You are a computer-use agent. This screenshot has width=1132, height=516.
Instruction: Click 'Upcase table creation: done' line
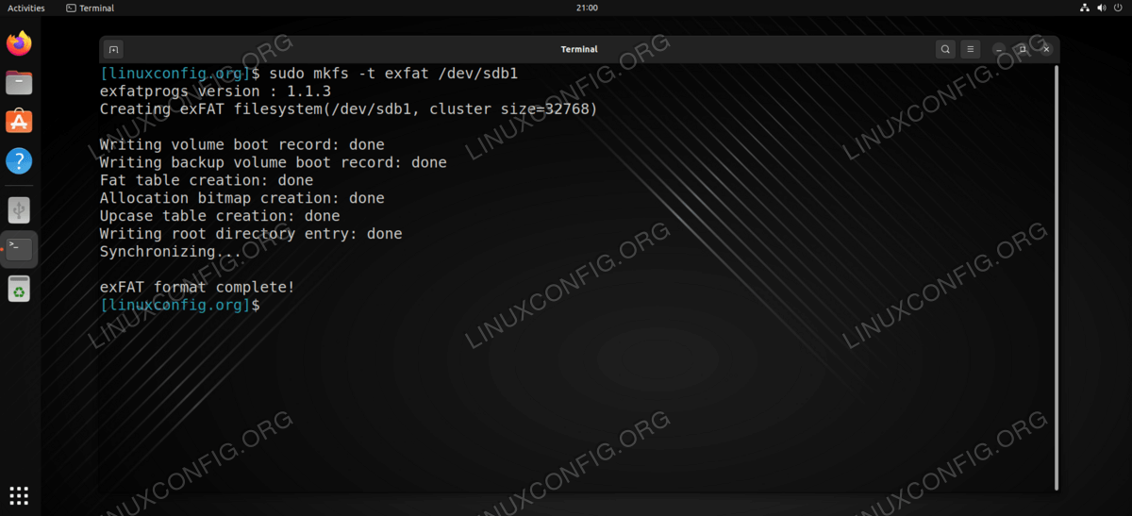click(x=220, y=217)
